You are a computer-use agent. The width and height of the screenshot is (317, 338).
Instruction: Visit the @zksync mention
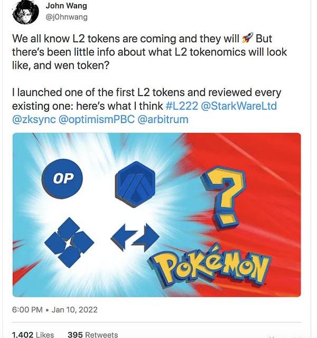33,119
